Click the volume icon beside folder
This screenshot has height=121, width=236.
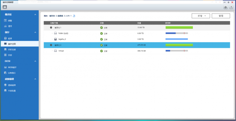pyautogui.click(x=55, y=33)
